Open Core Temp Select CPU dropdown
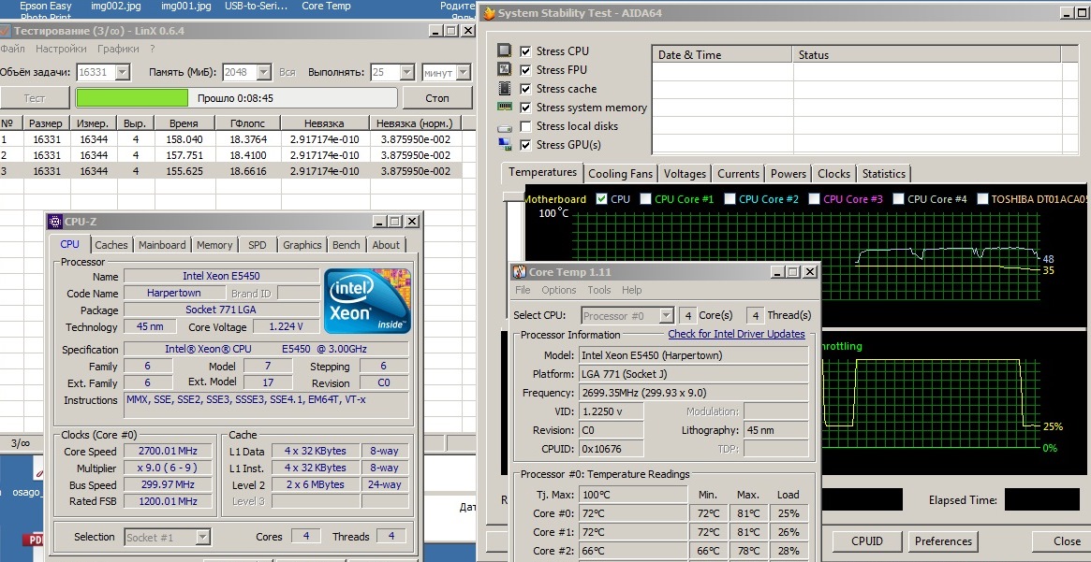The width and height of the screenshot is (1091, 562). click(x=666, y=316)
